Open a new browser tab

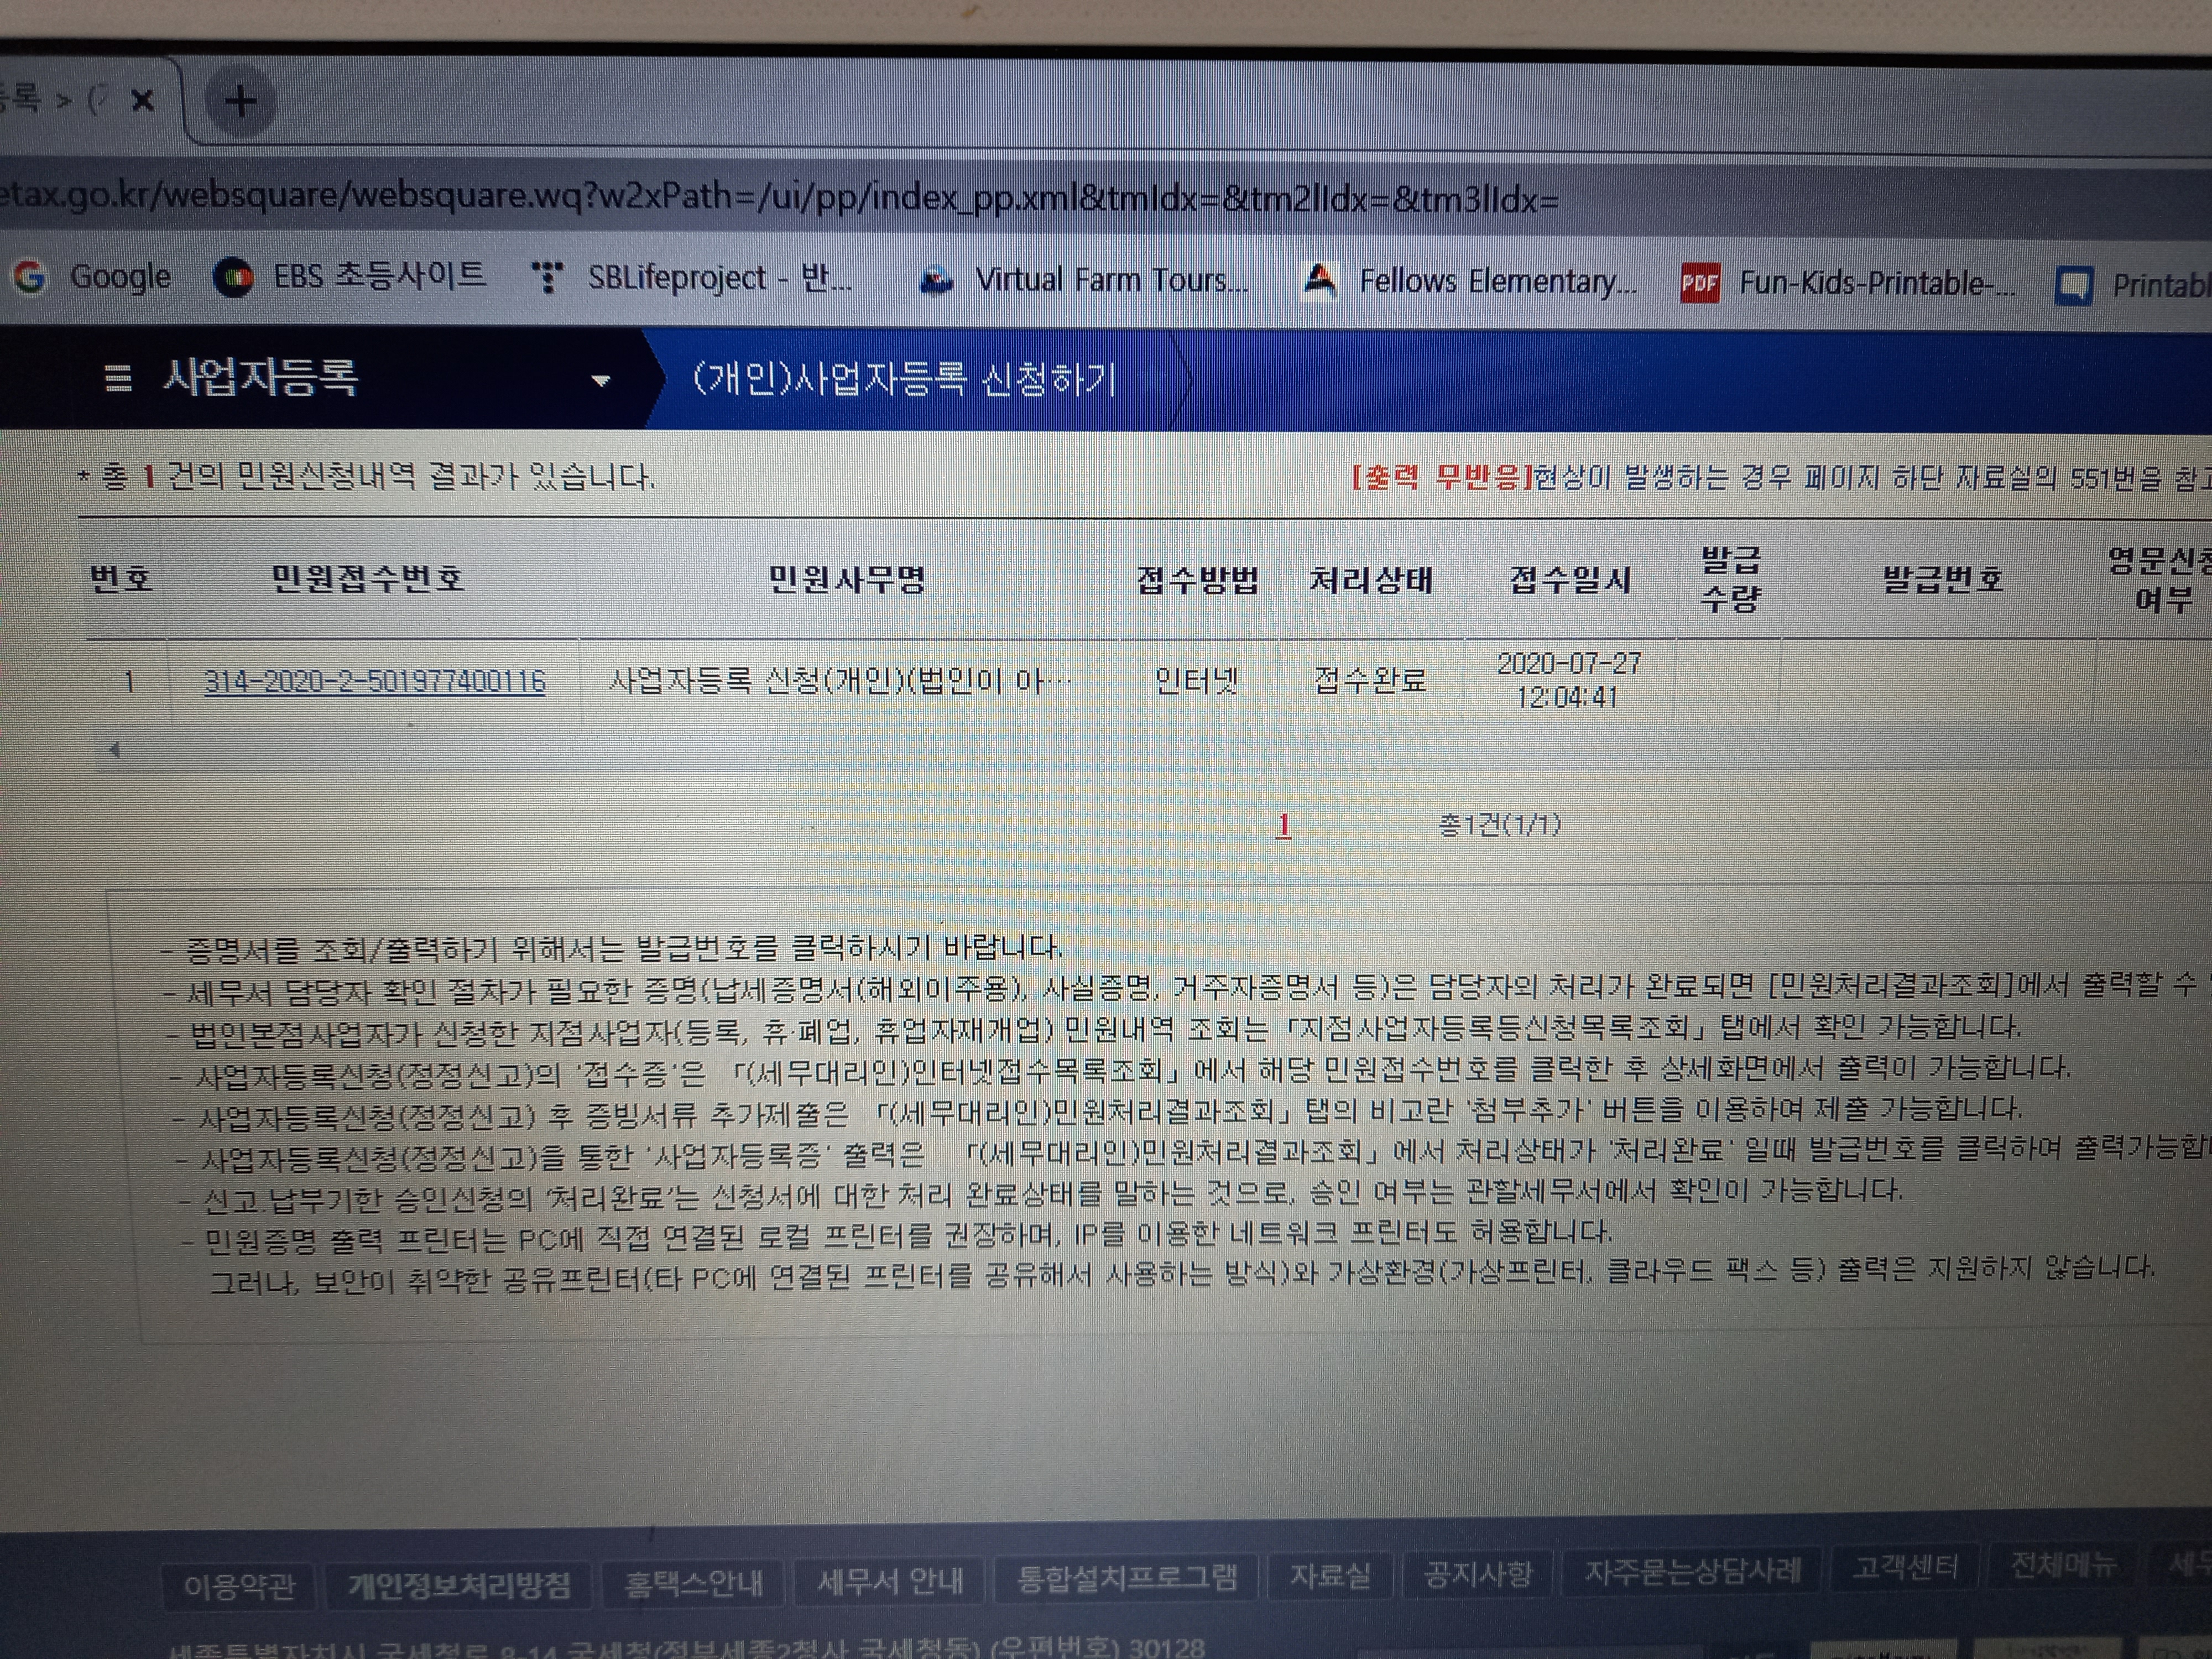point(240,100)
